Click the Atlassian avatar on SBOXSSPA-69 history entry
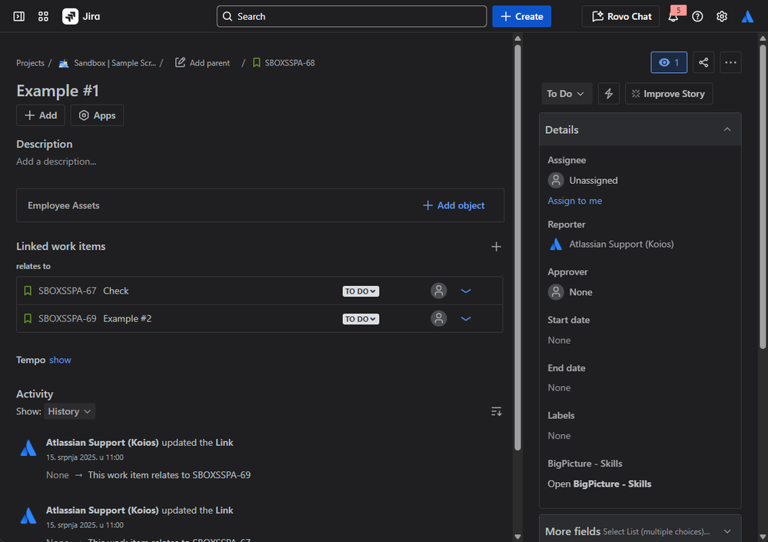The height and width of the screenshot is (542, 768). (x=28, y=448)
